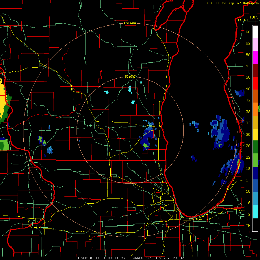Click the "[K FT]" units label
Screen dimensions: 260x260
pos(244,20)
